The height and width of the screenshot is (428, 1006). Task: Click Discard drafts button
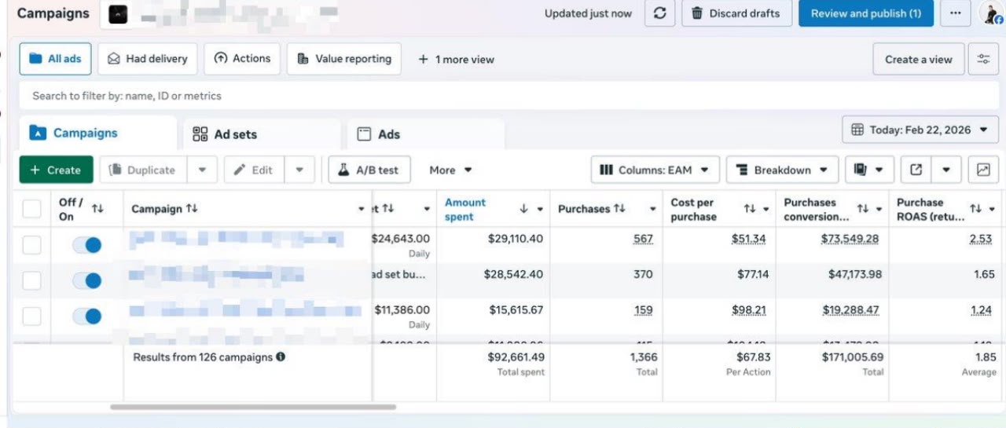[736, 13]
